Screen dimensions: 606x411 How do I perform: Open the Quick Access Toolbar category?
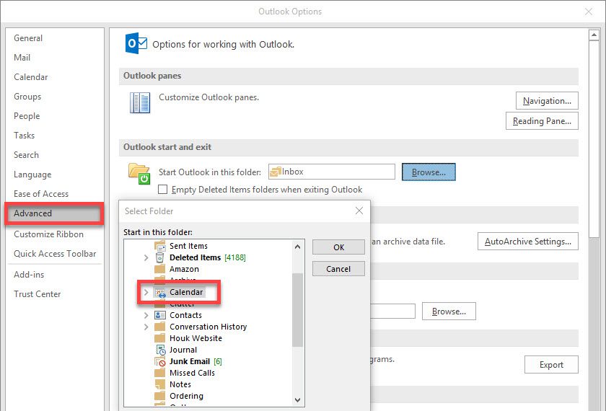tap(55, 253)
